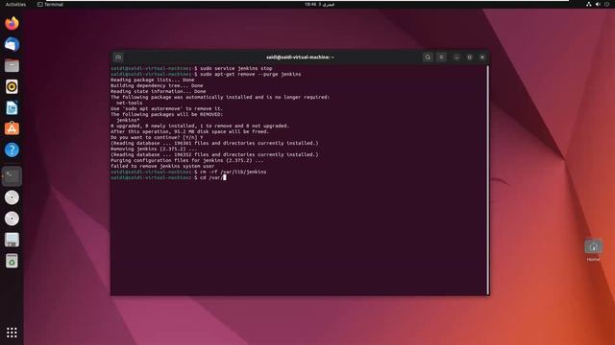Click 'failed to remove jenkins system user' line

[162, 166]
